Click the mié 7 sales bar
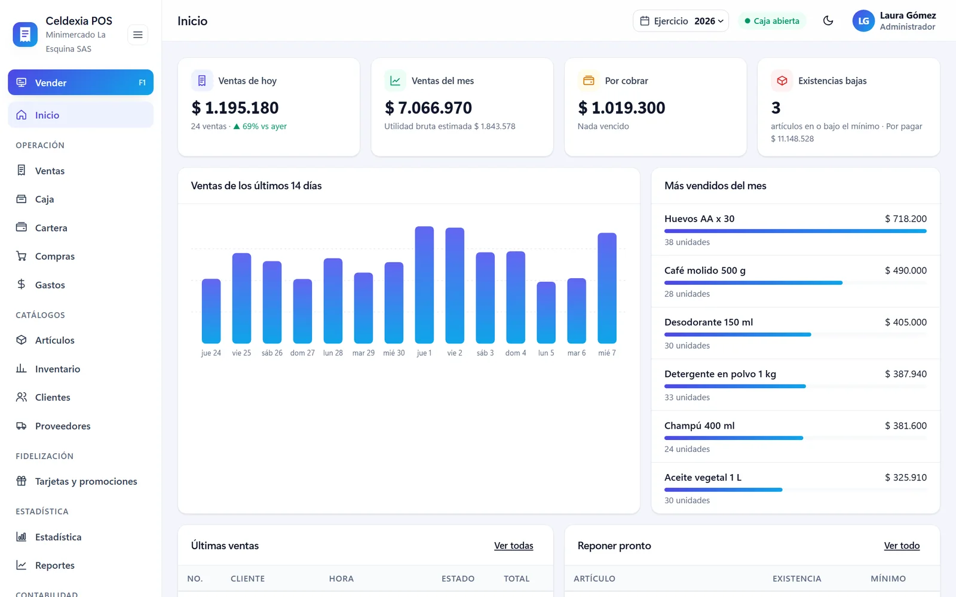The image size is (956, 597). [x=607, y=288]
